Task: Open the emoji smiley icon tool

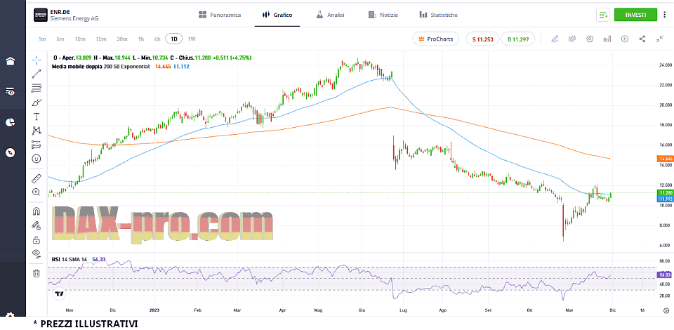Action: (x=37, y=159)
